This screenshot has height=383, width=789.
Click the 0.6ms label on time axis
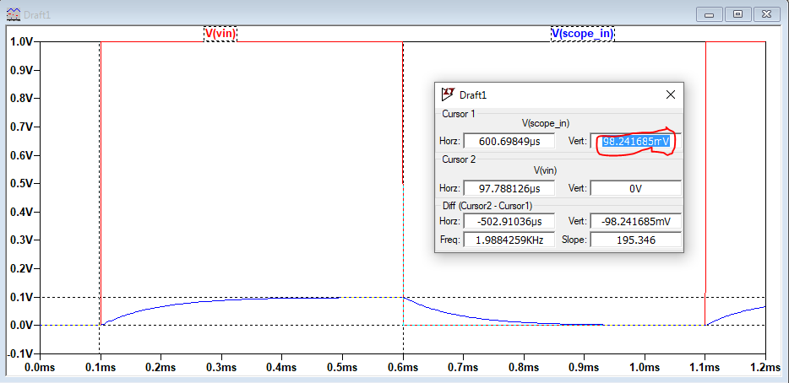pos(403,368)
